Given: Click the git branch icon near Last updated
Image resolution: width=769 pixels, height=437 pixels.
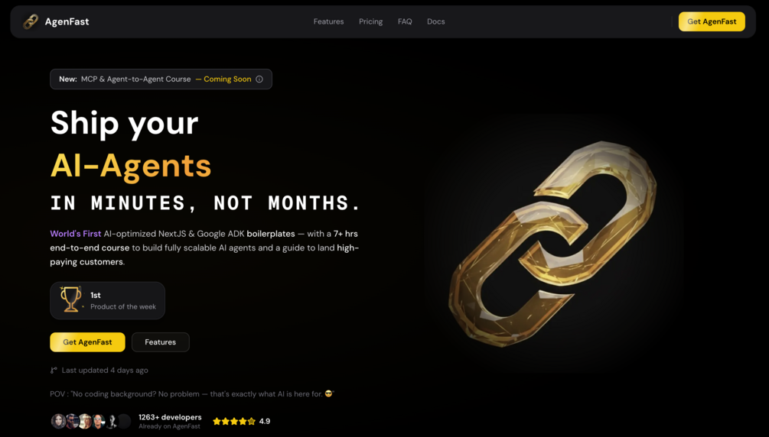Looking at the screenshot, I should click(54, 371).
